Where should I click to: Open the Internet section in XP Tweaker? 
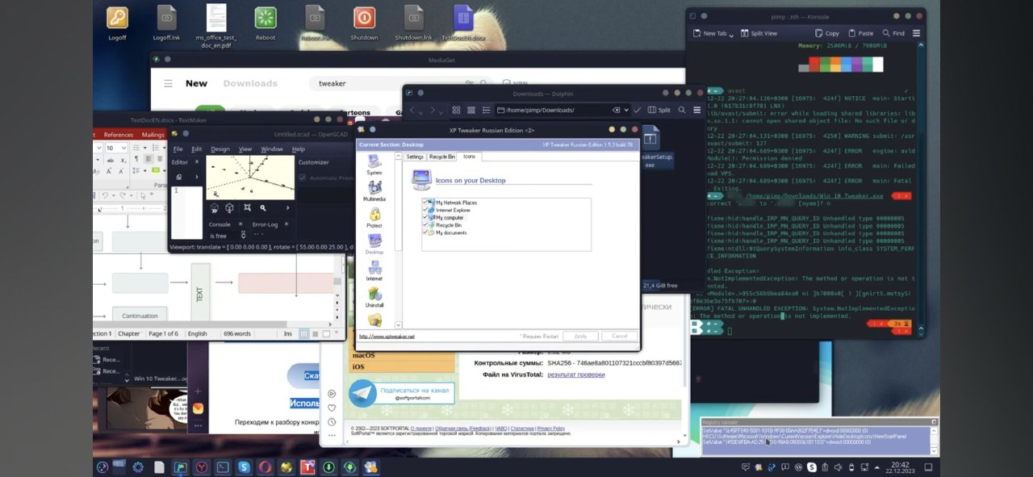[x=374, y=270]
